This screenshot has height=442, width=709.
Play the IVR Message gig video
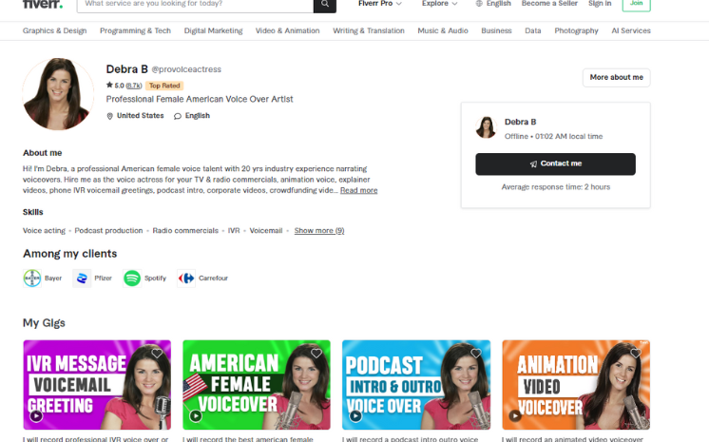(36, 415)
